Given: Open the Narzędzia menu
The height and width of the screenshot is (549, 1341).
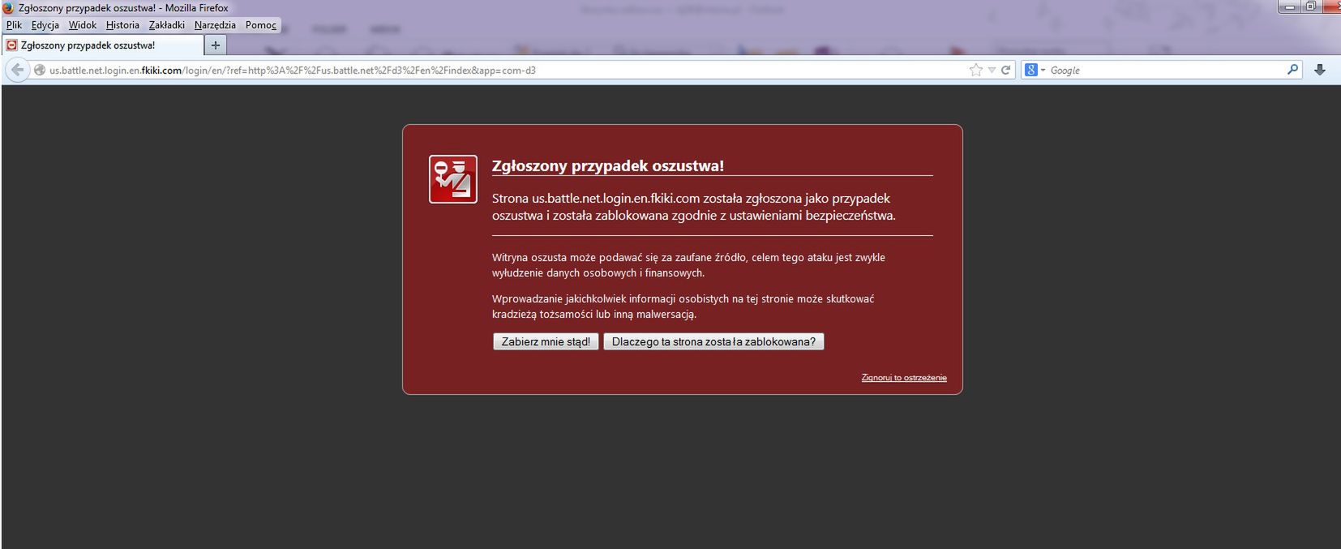Looking at the screenshot, I should pos(215,25).
